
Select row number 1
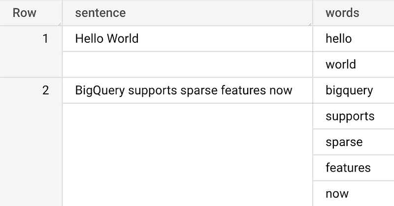pos(45,39)
